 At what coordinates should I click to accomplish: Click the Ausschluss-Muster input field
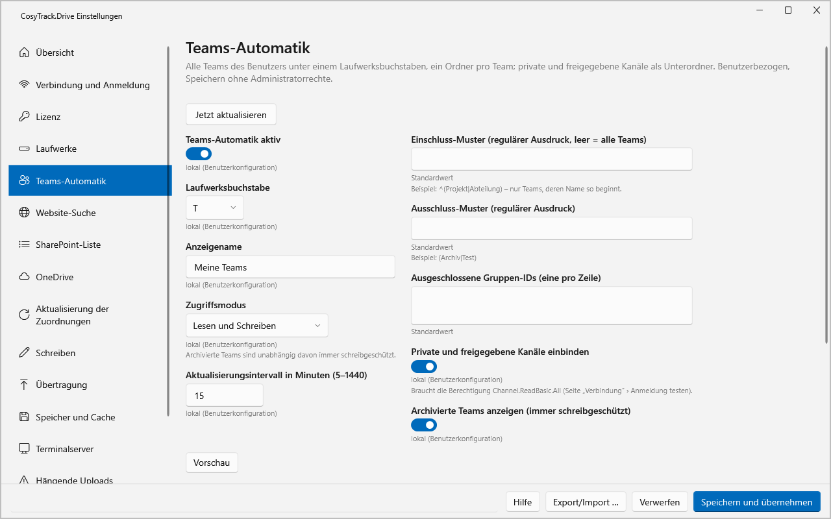coord(552,228)
